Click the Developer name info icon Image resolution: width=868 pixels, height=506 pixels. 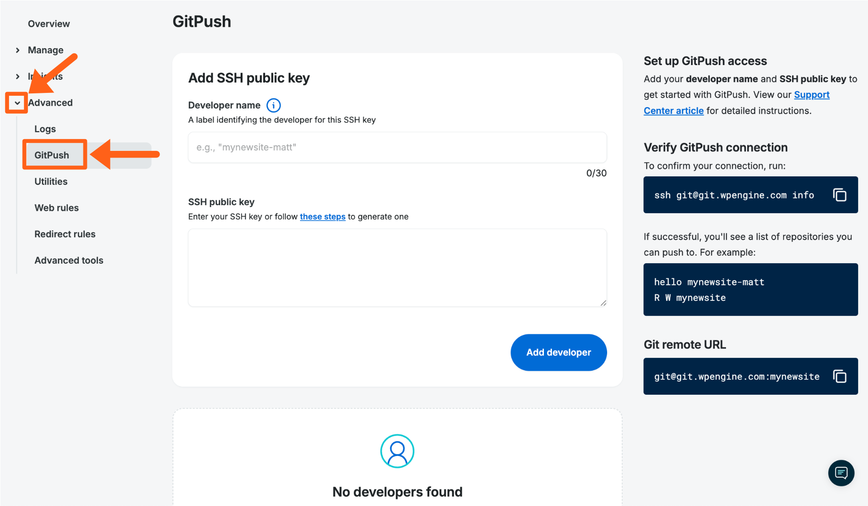point(274,105)
